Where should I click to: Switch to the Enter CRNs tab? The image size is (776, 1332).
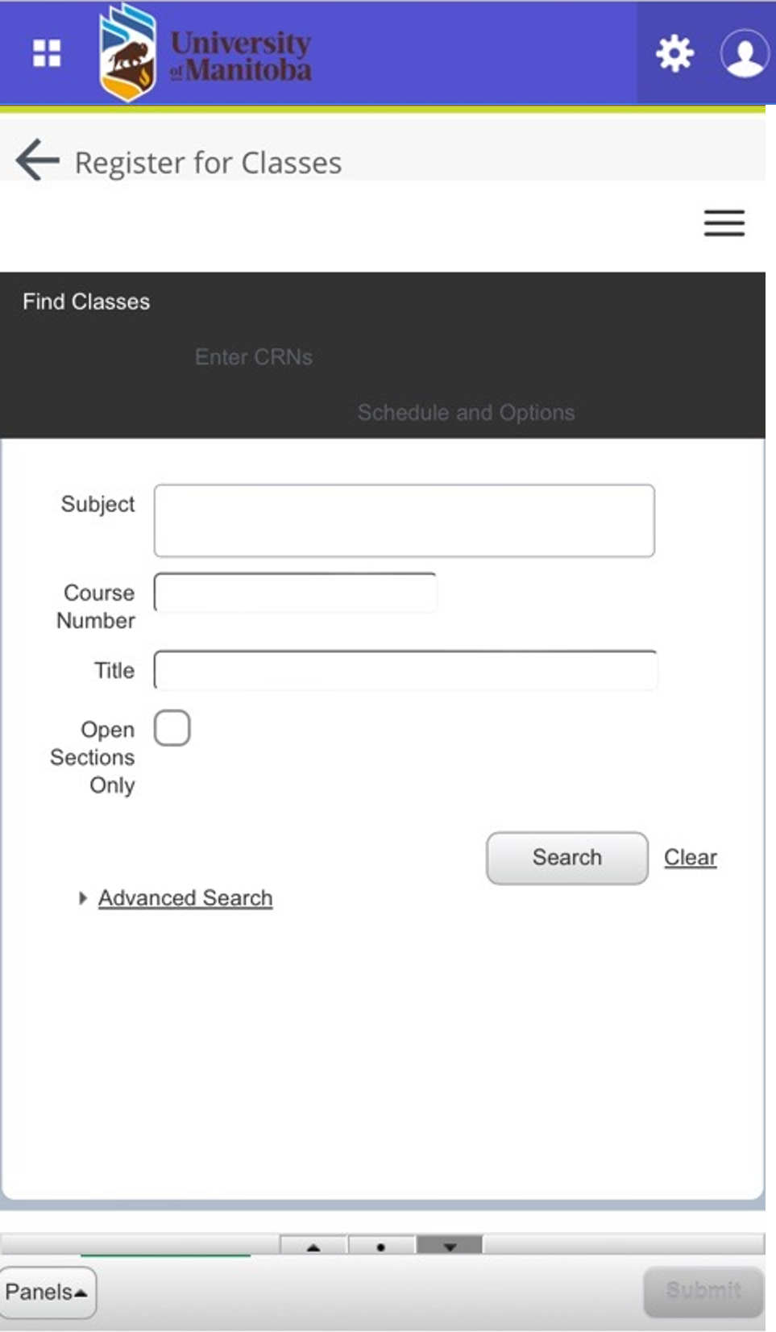(x=254, y=357)
